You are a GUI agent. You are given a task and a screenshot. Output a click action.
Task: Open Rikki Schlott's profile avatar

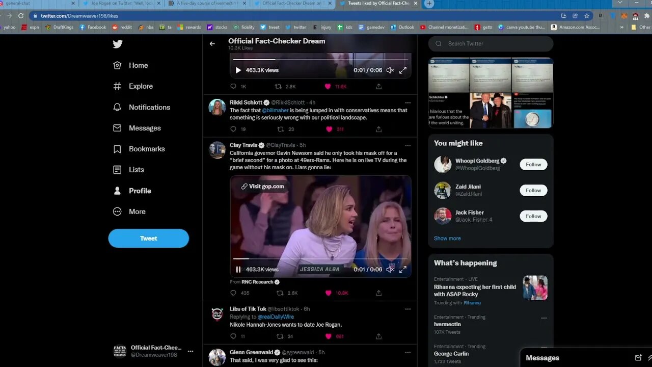coord(217,107)
